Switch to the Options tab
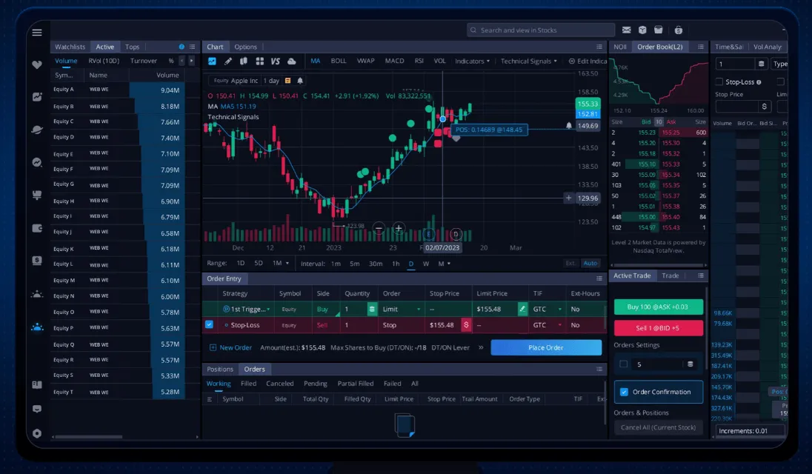 (x=245, y=47)
